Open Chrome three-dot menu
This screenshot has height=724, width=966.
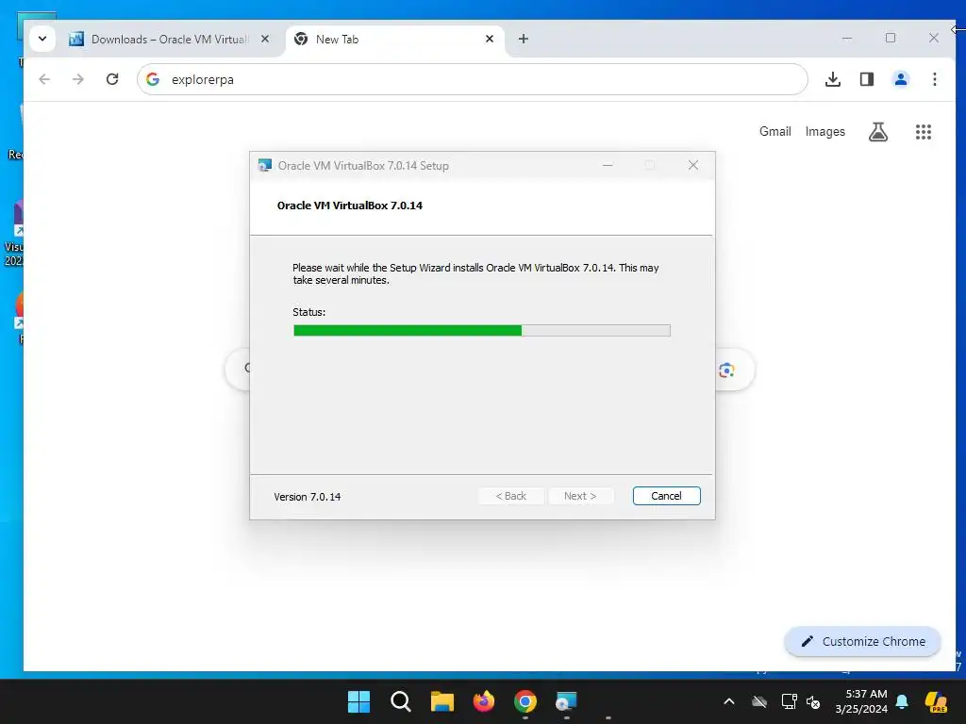tap(935, 79)
